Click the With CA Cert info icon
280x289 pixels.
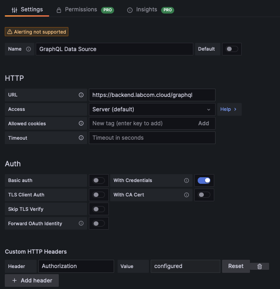(x=186, y=195)
